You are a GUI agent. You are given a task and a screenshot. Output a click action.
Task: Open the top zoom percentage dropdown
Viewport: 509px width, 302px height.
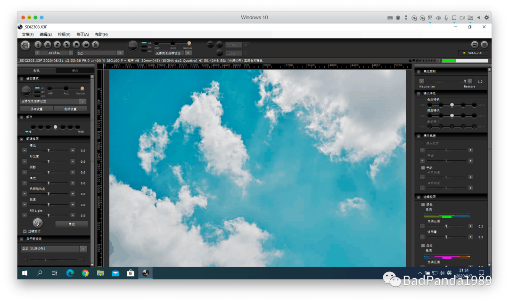tap(237, 45)
